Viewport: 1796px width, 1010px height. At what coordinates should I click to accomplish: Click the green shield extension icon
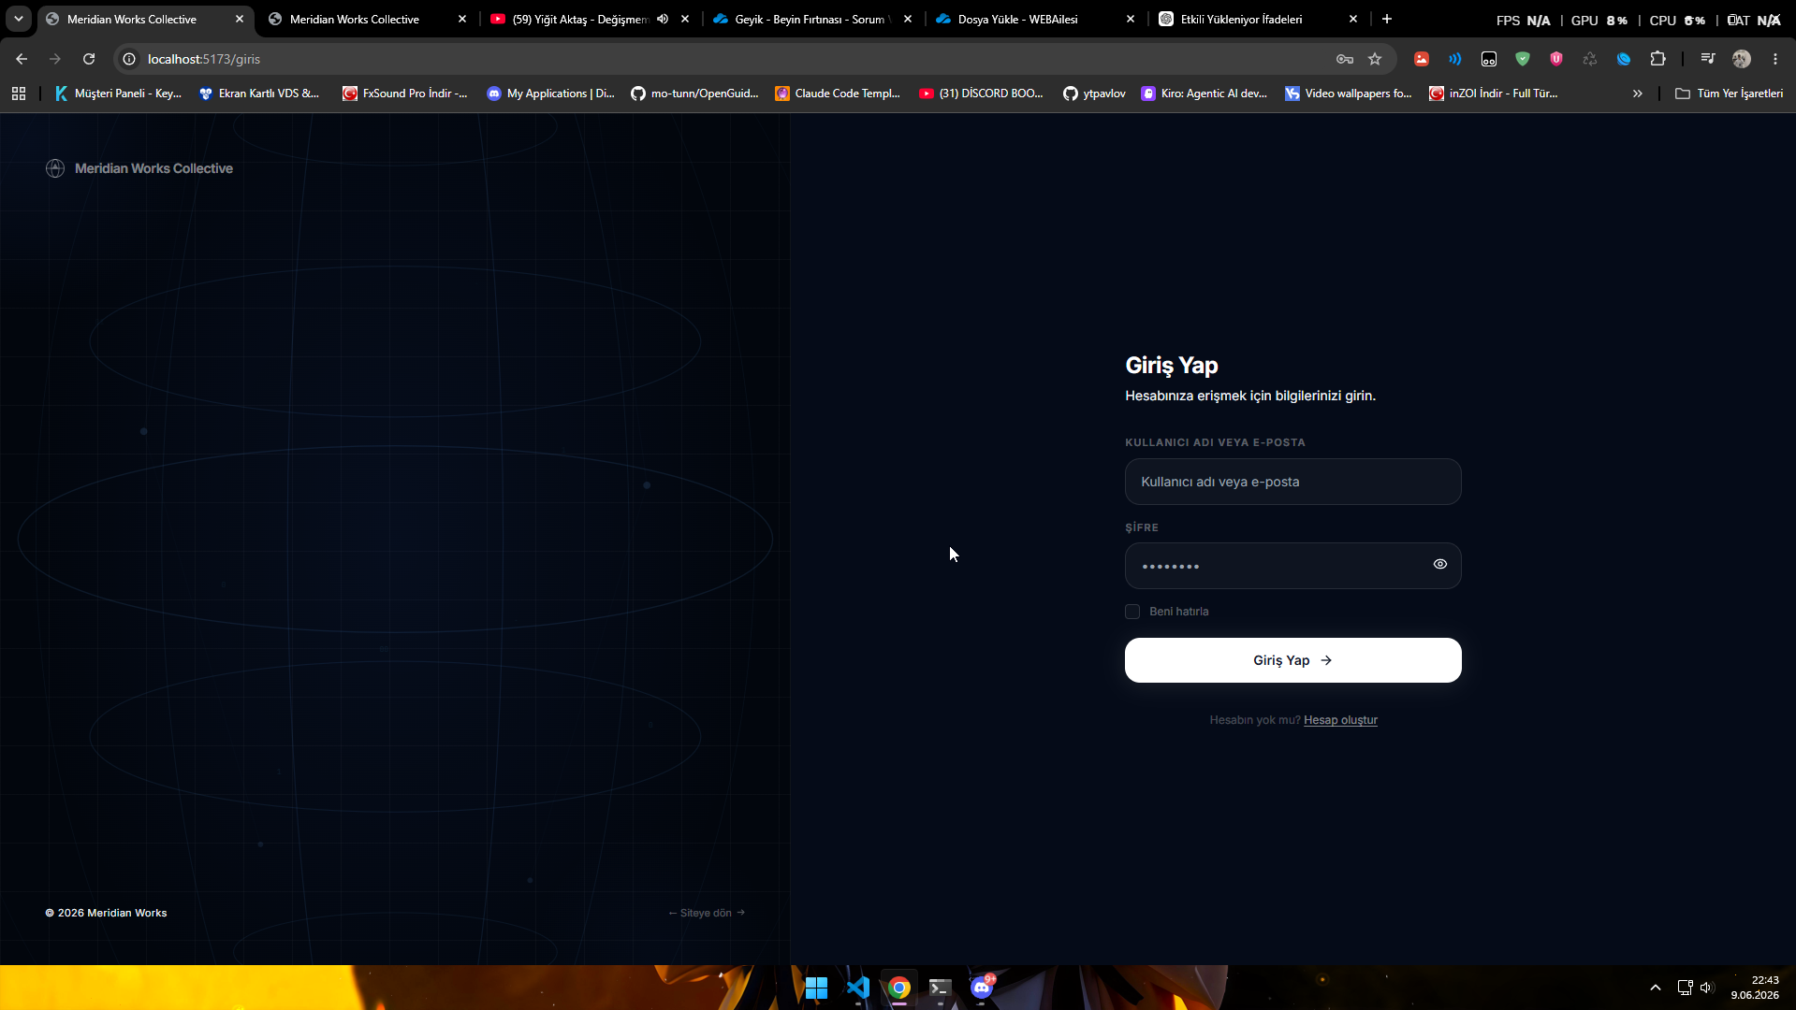(1523, 59)
